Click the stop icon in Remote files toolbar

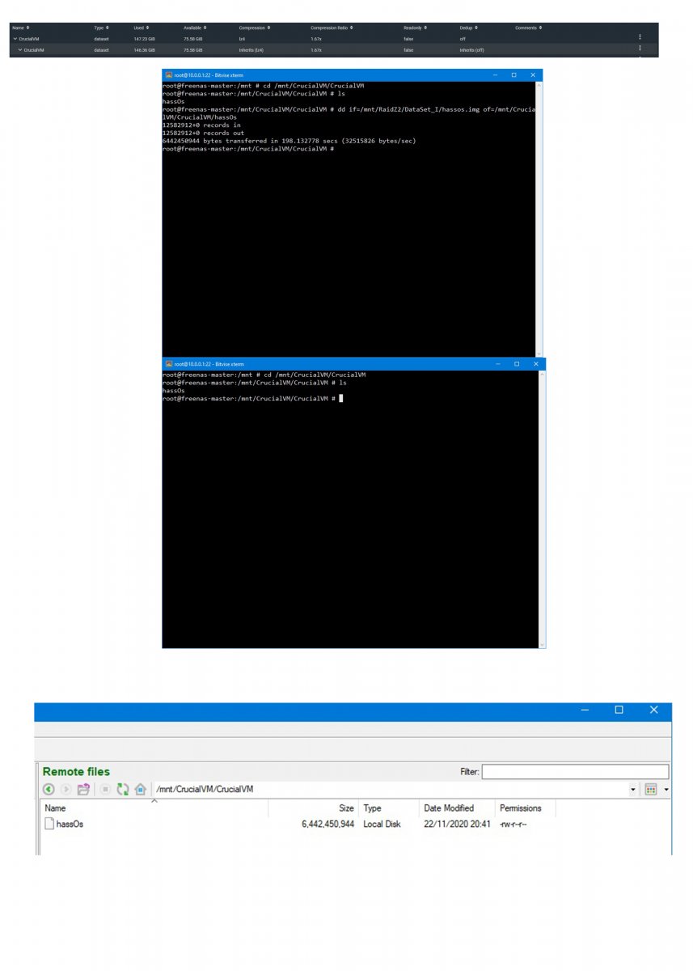pos(105,789)
